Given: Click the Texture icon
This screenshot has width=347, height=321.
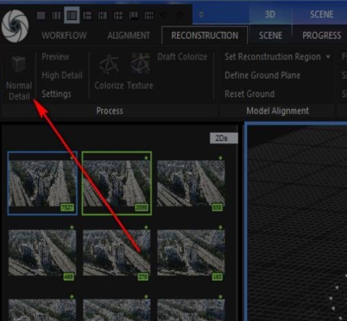Looking at the screenshot, I should click(140, 64).
